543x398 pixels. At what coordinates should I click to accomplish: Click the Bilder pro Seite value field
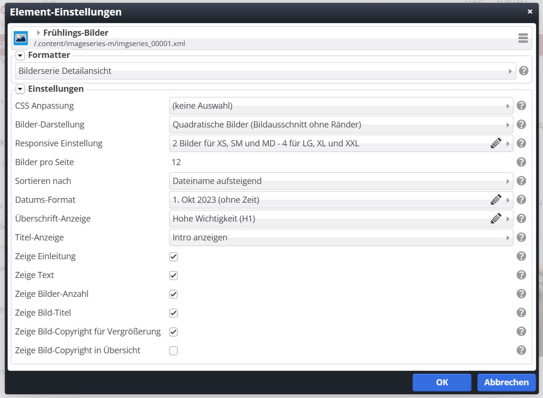(x=341, y=162)
